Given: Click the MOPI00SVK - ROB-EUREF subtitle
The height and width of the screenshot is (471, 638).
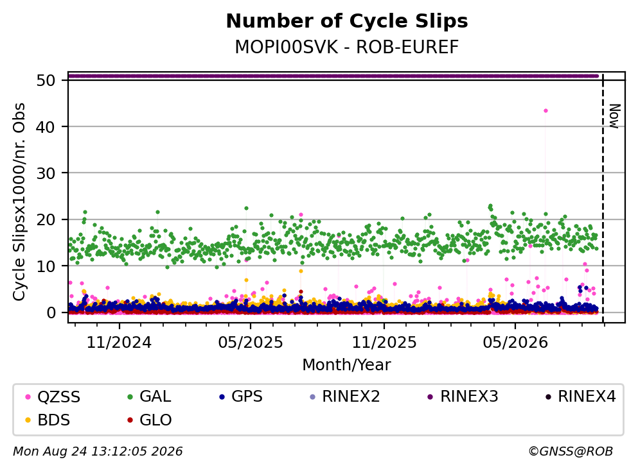Looking at the screenshot, I should [x=347, y=47].
